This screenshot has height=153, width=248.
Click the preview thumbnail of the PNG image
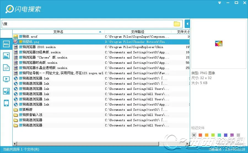(219, 43)
